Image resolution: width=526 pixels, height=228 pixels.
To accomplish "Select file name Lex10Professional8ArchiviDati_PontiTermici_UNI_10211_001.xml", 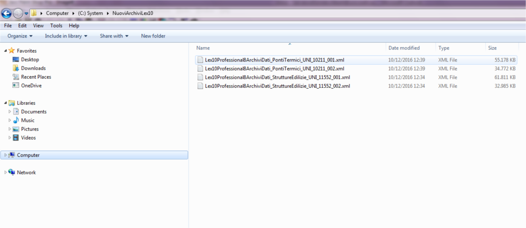I will [274, 60].
